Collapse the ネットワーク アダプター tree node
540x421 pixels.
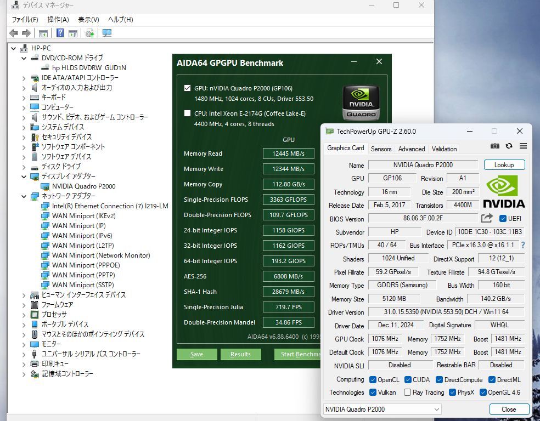(24, 196)
